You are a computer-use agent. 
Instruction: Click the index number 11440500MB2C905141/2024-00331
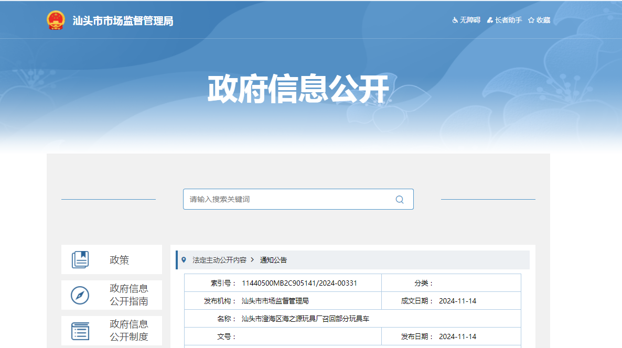click(299, 283)
